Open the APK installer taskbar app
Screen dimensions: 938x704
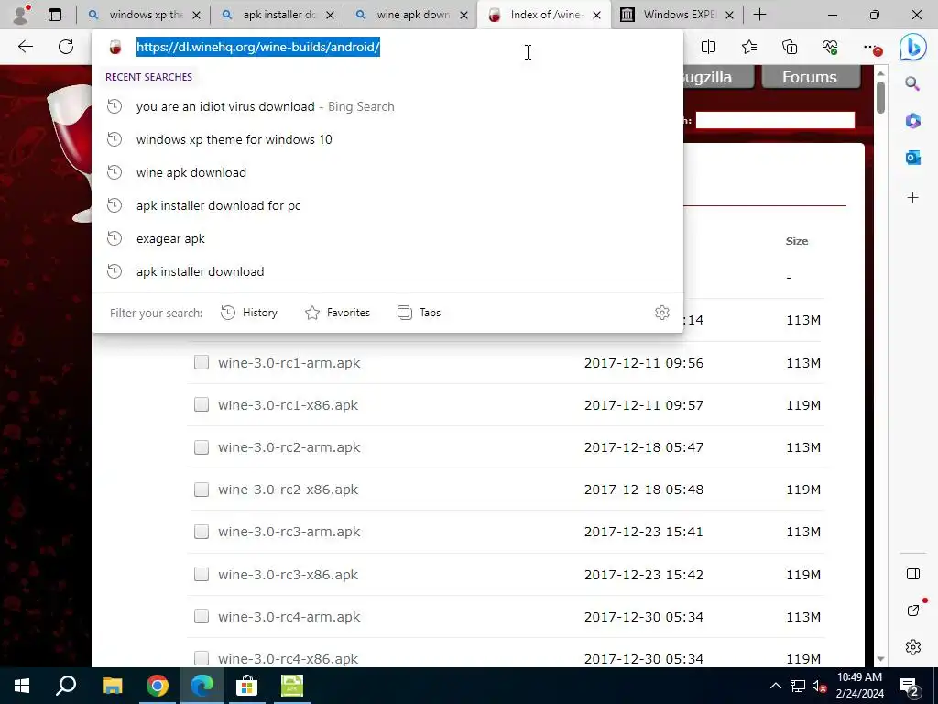(x=292, y=686)
